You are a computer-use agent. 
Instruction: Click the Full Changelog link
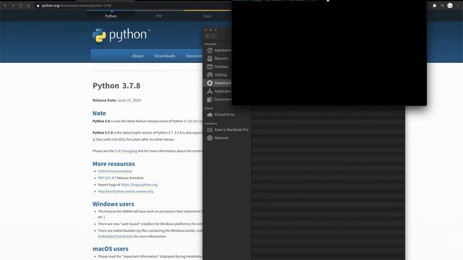(126, 151)
